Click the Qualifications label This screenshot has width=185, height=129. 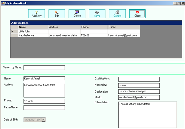[x=102, y=78]
